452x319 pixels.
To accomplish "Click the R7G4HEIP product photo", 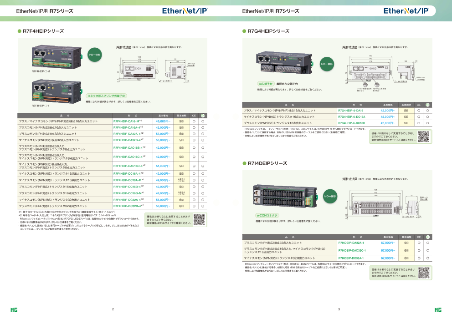I will (284, 63).
